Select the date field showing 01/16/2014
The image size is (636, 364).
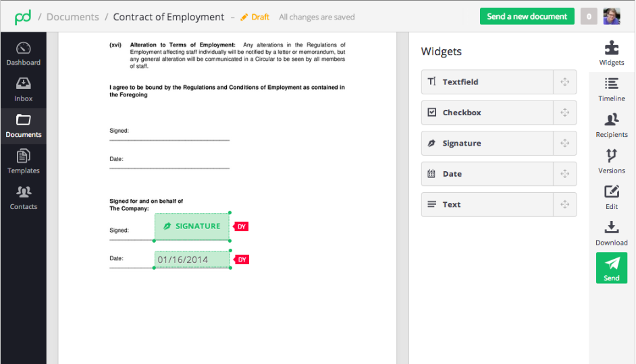[192, 260]
